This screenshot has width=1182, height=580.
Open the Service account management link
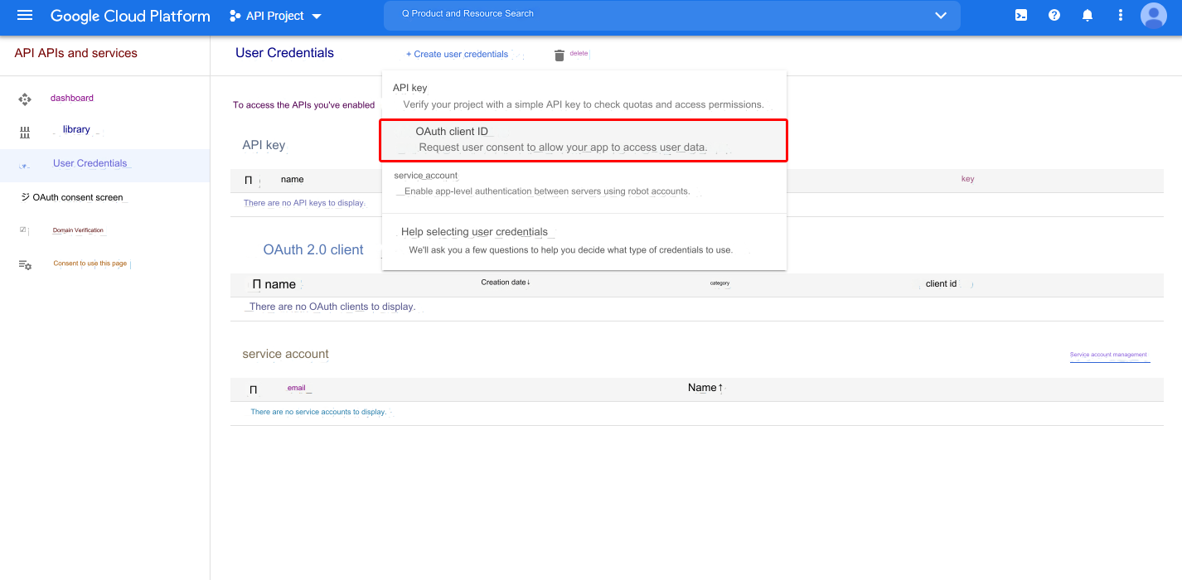pos(1109,355)
